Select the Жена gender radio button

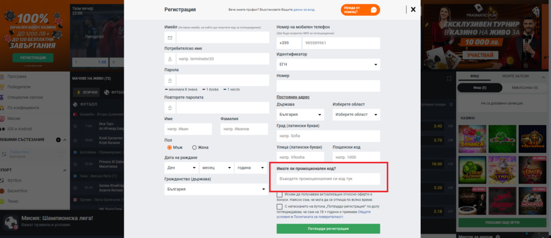pyautogui.click(x=194, y=147)
